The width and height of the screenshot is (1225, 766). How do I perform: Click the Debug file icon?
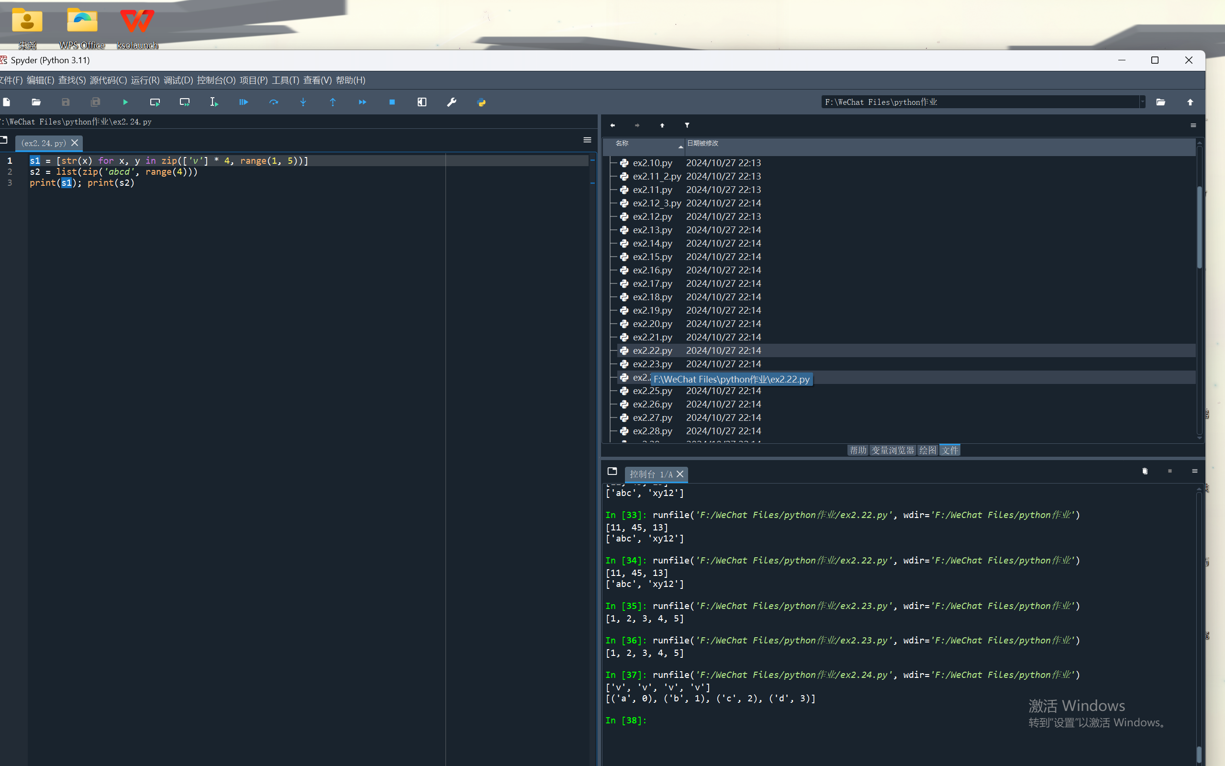pyautogui.click(x=244, y=102)
